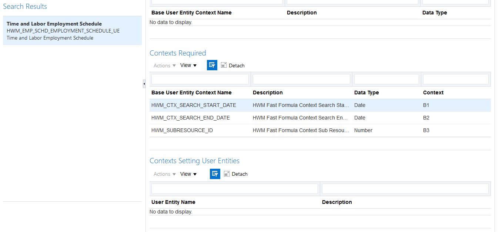Click Query By Example icon in Contexts Setting User Entities
Viewport: 499px width, 232px height.
coord(215,174)
